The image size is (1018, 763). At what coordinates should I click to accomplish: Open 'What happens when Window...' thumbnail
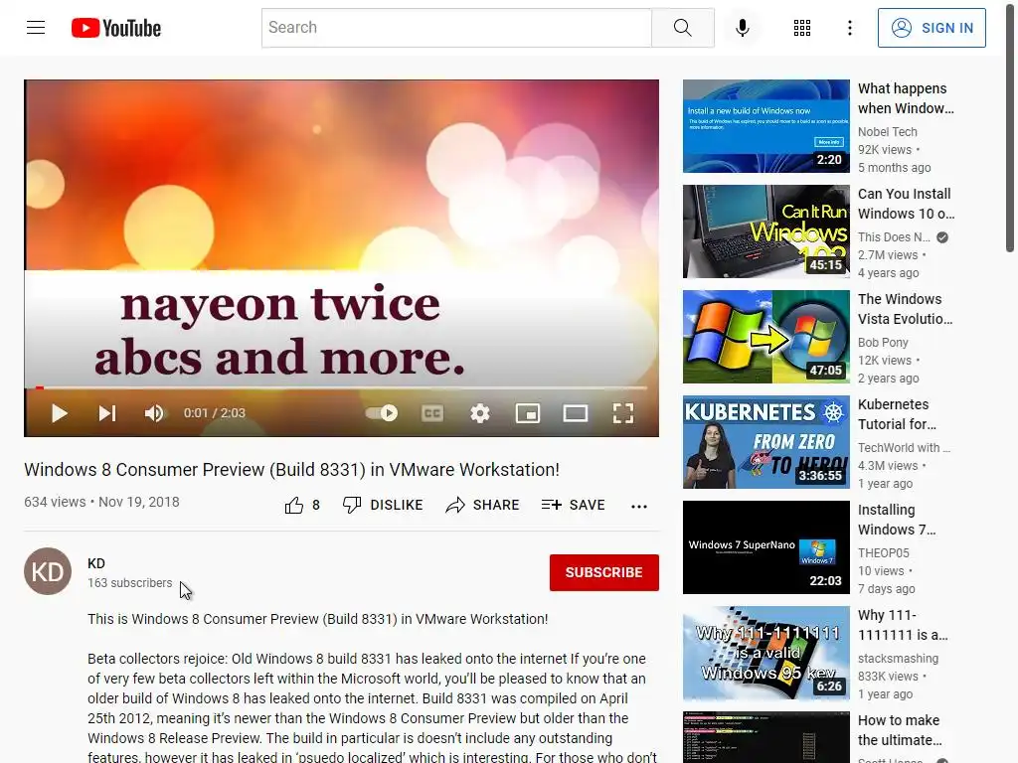[766, 126]
